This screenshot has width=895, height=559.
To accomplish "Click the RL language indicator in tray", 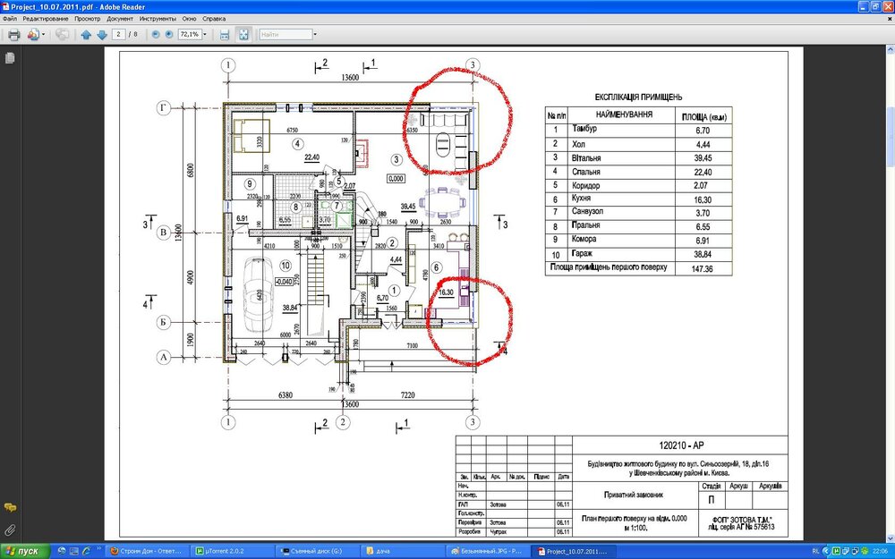I will [815, 552].
